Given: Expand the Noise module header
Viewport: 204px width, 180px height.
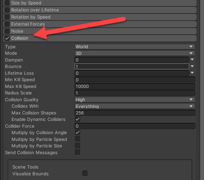Looking at the screenshot, I should 100,31.
